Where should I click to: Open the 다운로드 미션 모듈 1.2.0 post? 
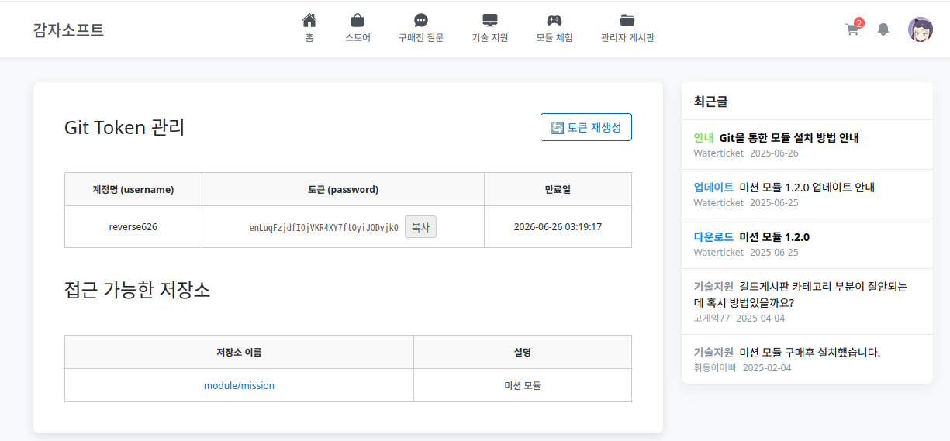774,236
